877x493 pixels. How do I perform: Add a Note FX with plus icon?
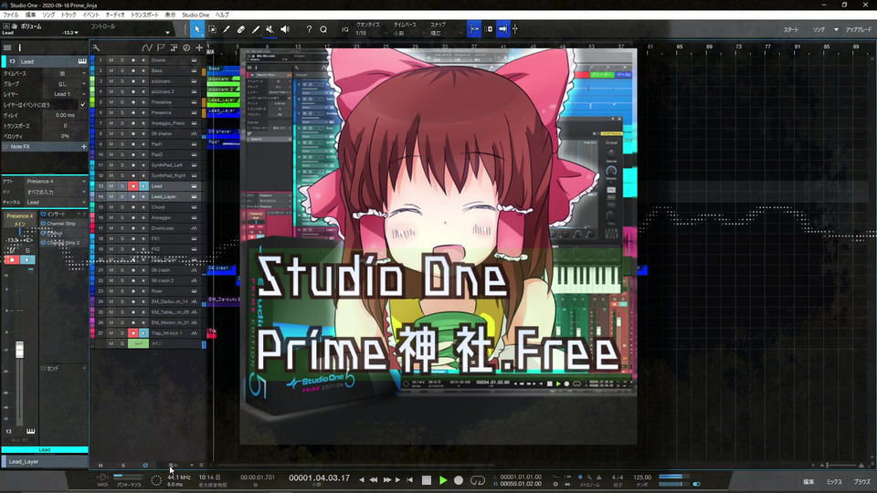84,146
